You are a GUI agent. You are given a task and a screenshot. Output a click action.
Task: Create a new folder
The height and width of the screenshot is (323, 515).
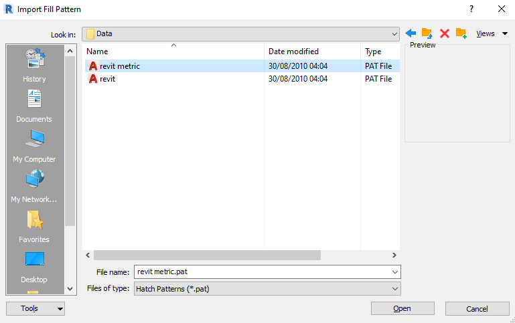point(461,33)
